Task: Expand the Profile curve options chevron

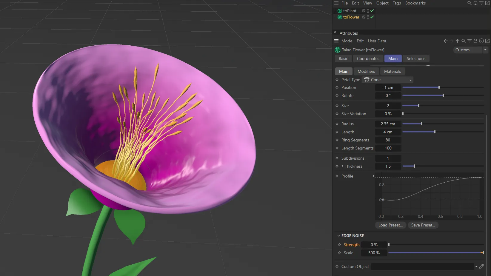Action: pos(373,176)
